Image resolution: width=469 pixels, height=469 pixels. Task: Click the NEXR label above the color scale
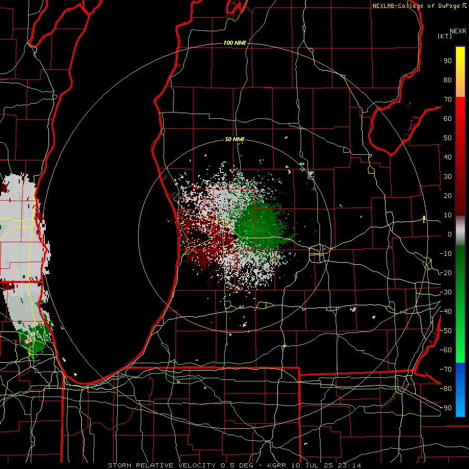tap(458, 31)
